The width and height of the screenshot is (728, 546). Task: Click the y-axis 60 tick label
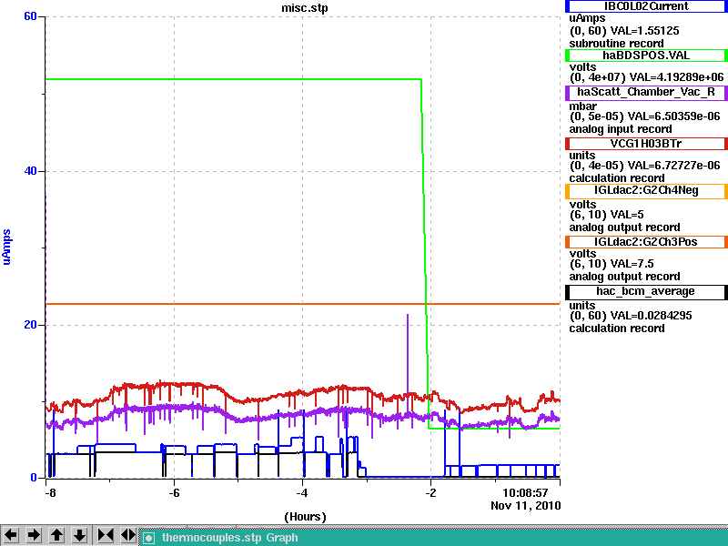coord(30,16)
